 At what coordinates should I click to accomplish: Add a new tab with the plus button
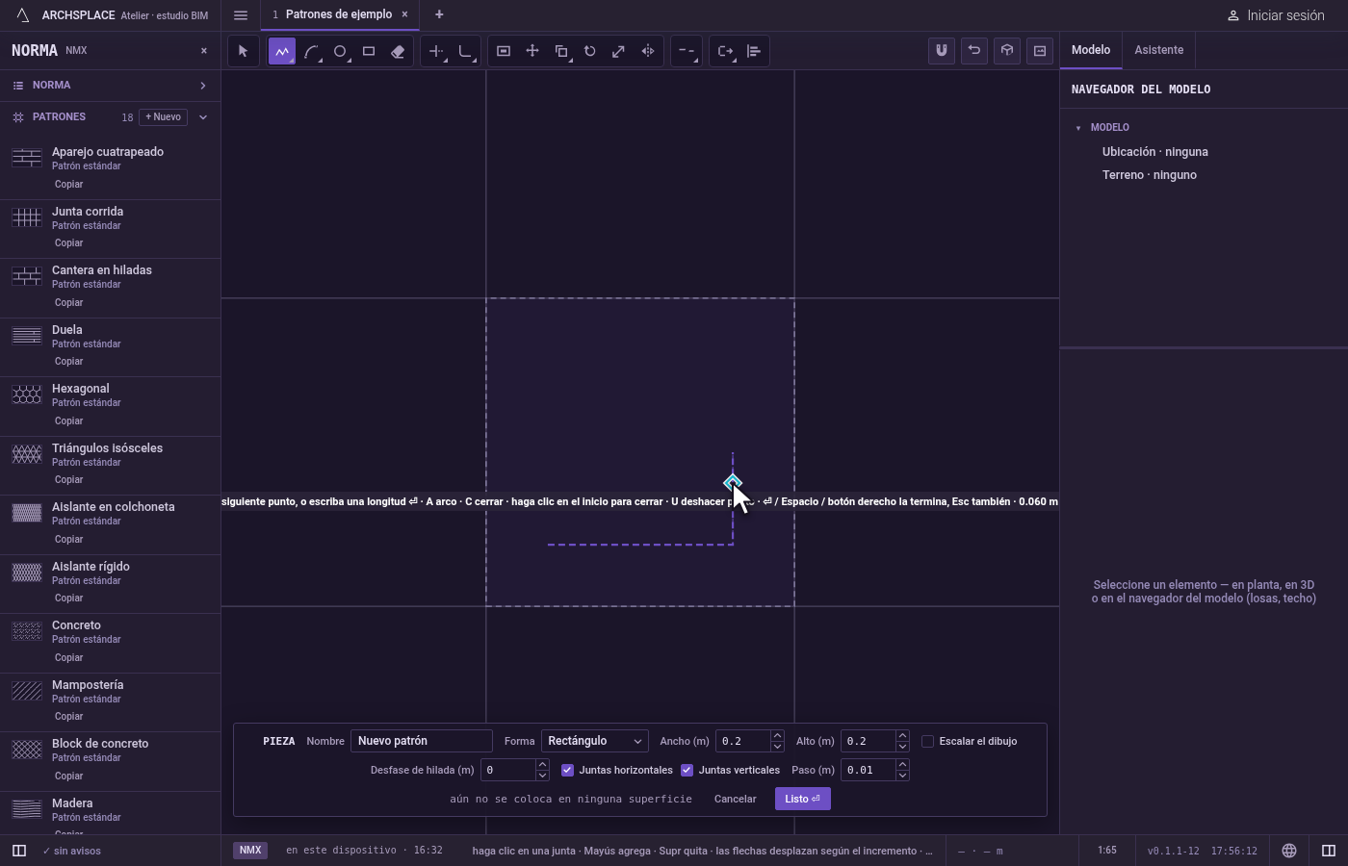[439, 14]
